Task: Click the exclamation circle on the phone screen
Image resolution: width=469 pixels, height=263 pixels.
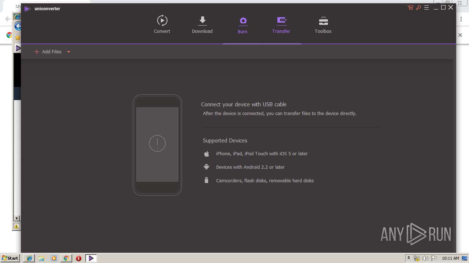Action: click(157, 144)
